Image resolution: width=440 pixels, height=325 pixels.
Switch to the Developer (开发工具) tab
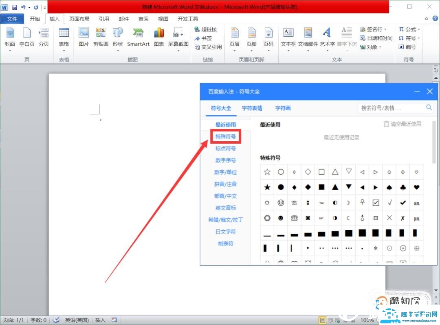click(x=188, y=19)
